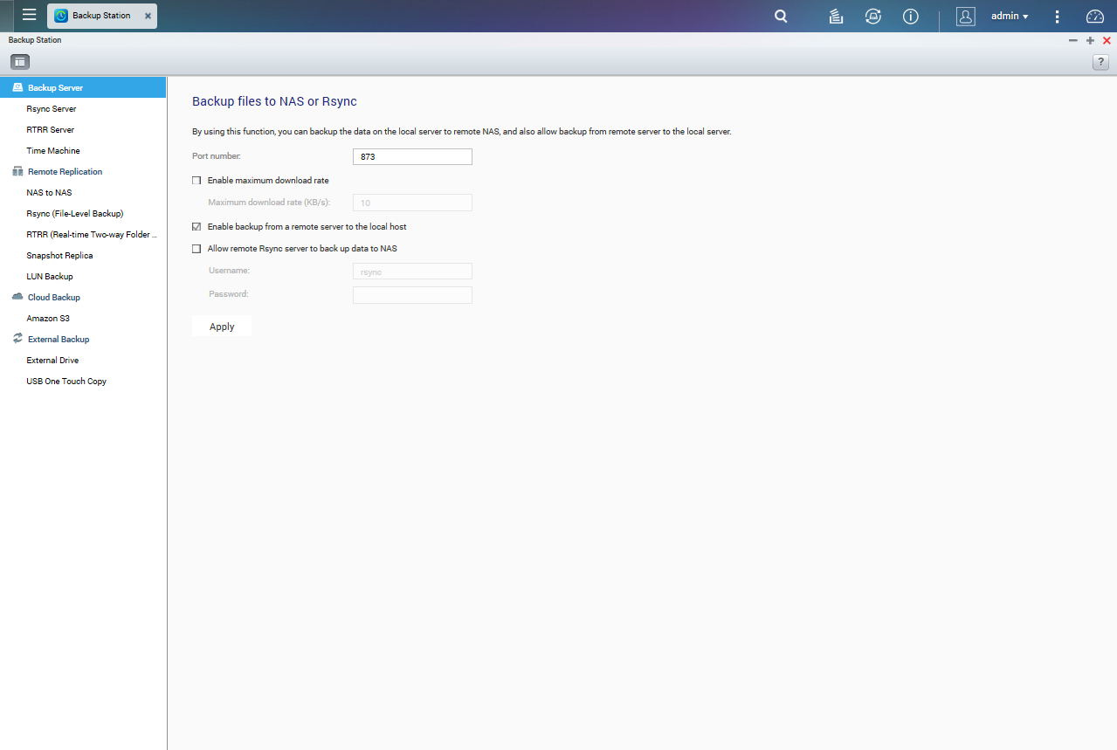Open the help question mark button
This screenshot has width=1117, height=750.
pyautogui.click(x=1101, y=62)
